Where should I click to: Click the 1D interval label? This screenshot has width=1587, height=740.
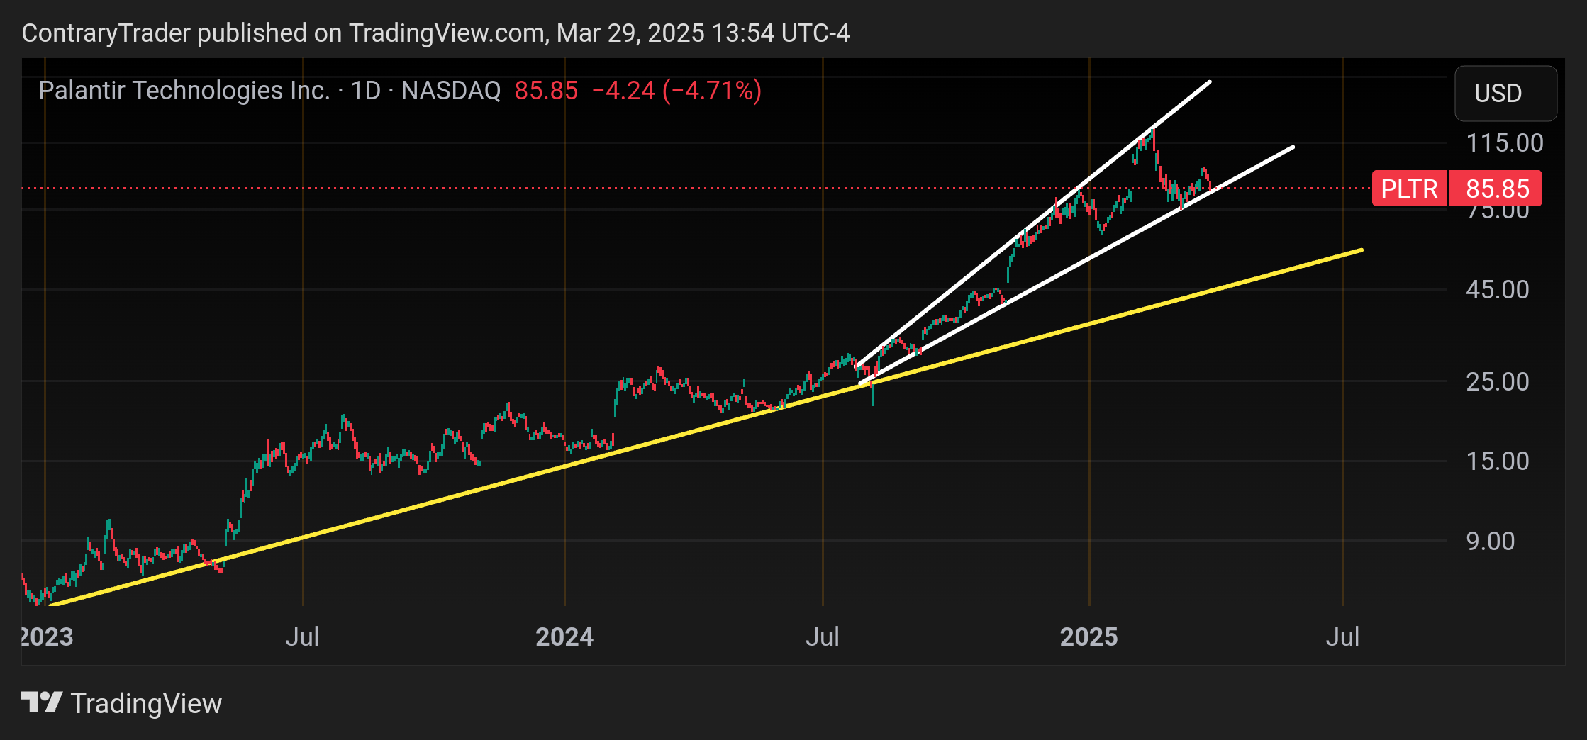tap(366, 91)
